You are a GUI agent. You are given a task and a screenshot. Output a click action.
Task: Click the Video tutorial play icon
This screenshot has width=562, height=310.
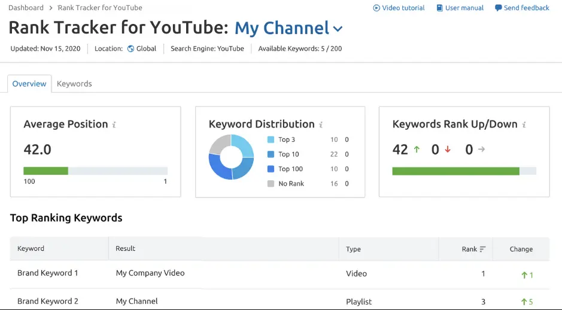point(376,8)
